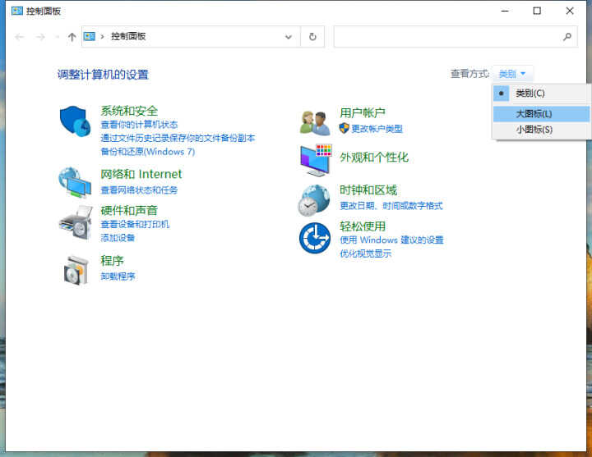592x457 pixels.
Task: Select the 类别(C) view option
Action: click(530, 94)
